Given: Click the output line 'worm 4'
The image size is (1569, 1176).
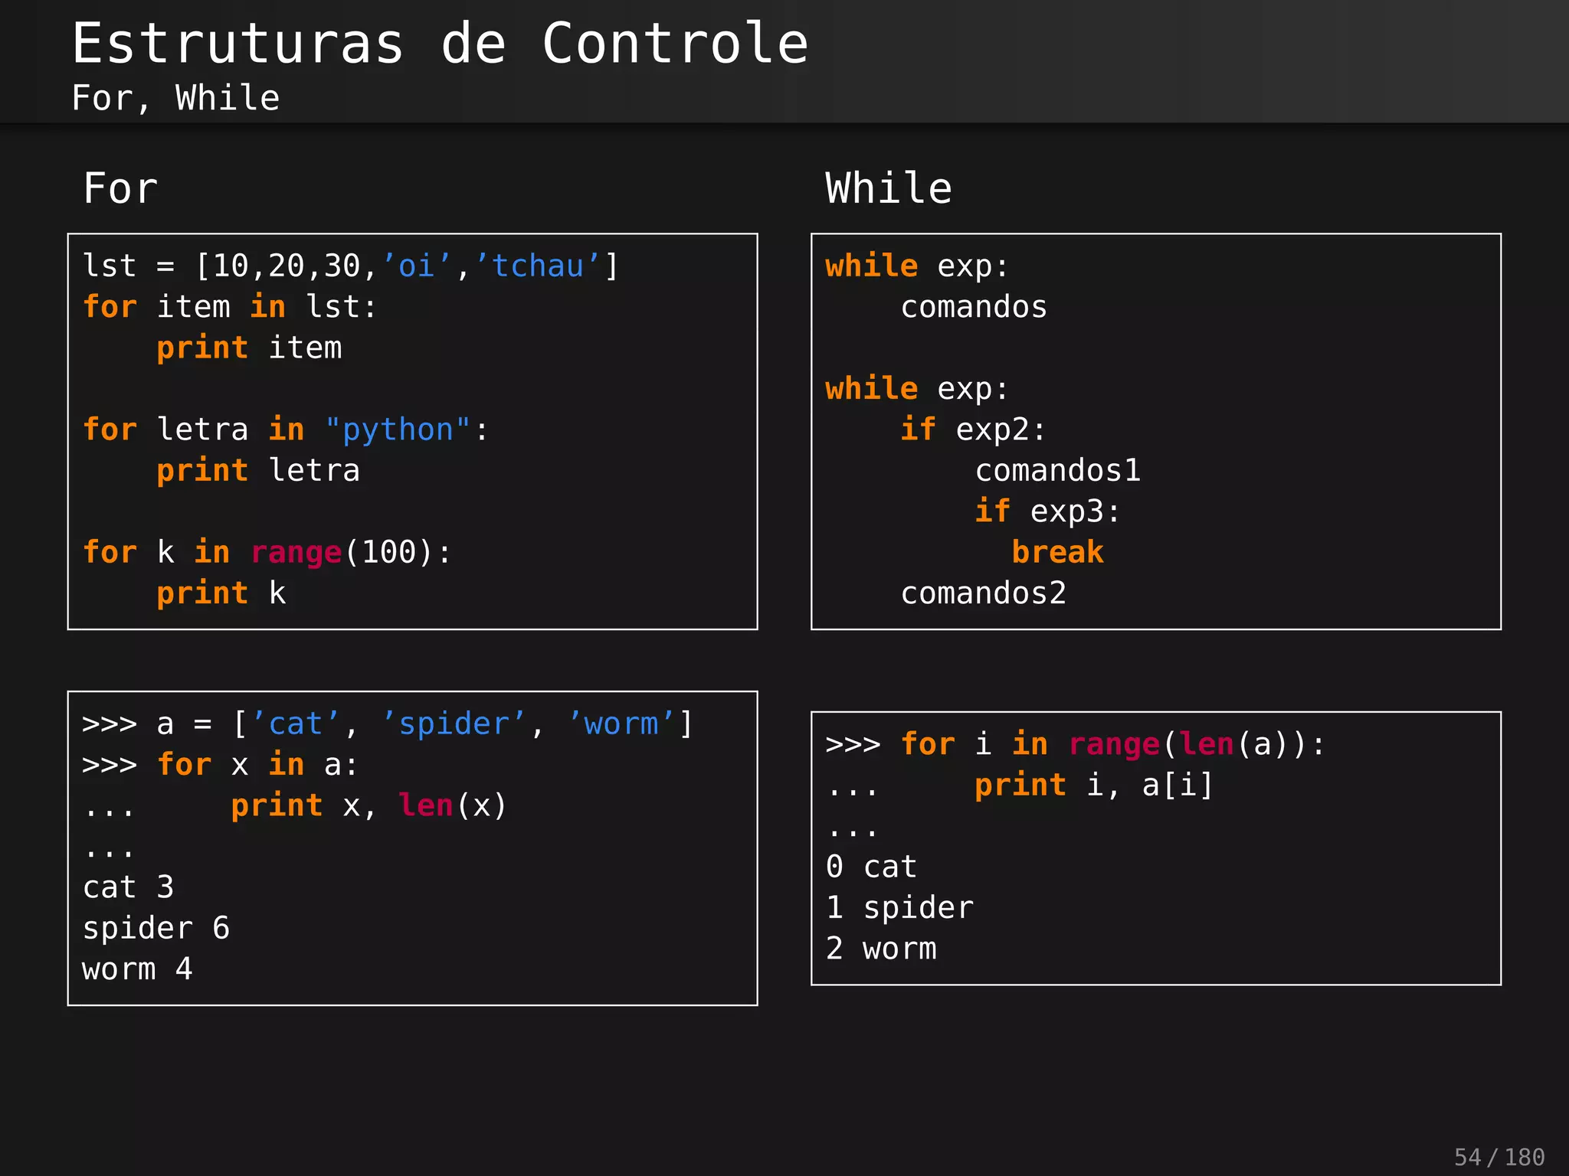Looking at the screenshot, I should (137, 969).
